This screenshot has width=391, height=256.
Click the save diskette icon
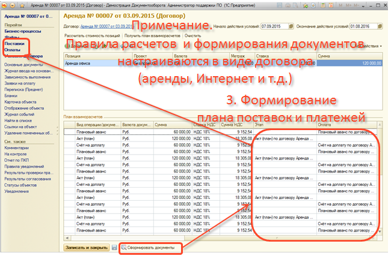[x=114, y=247]
